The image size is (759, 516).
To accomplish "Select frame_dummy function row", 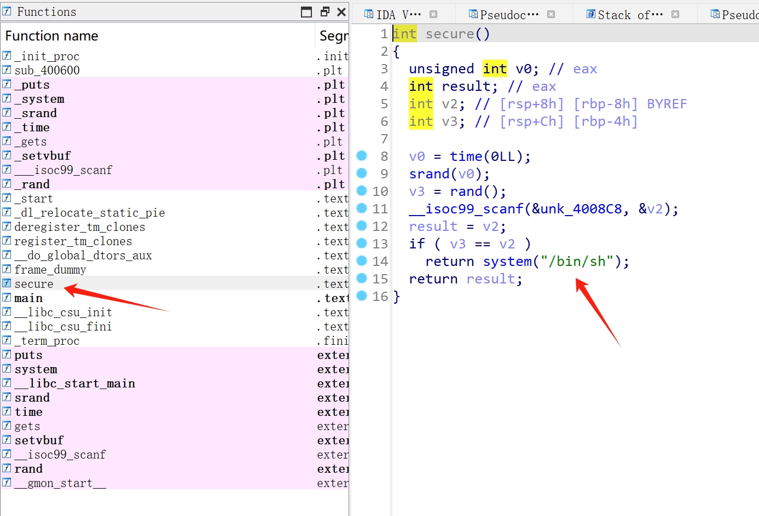I will [175, 269].
